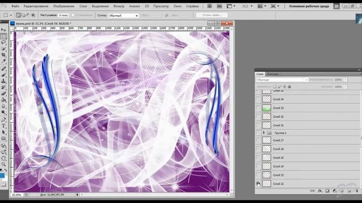362x203 pixels.
Task: Select the Healing Brush tool
Action: pyautogui.click(x=3, y=69)
